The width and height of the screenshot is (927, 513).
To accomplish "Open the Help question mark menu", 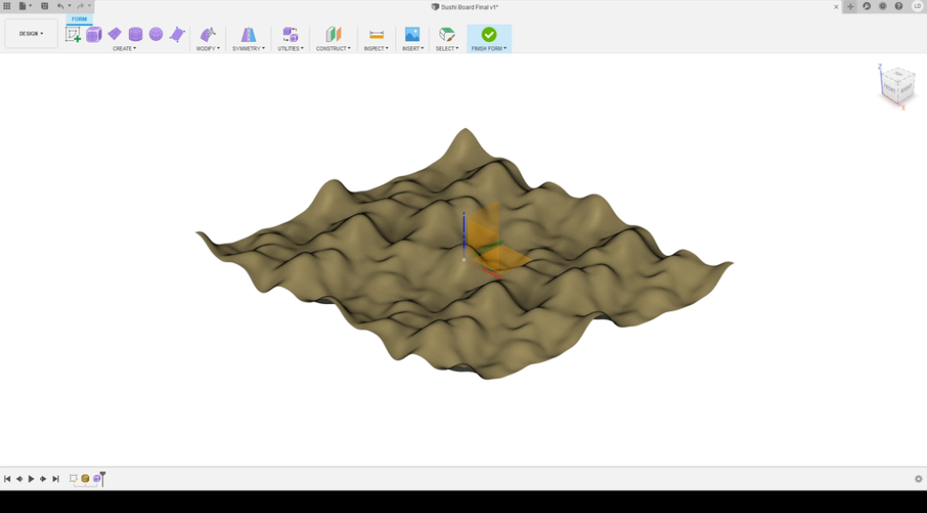I will 899,6.
